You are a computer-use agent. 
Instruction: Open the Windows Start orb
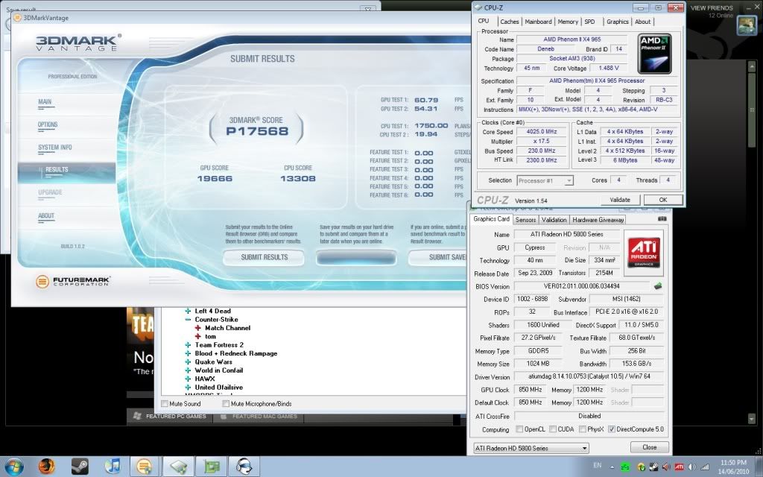[x=13, y=466]
